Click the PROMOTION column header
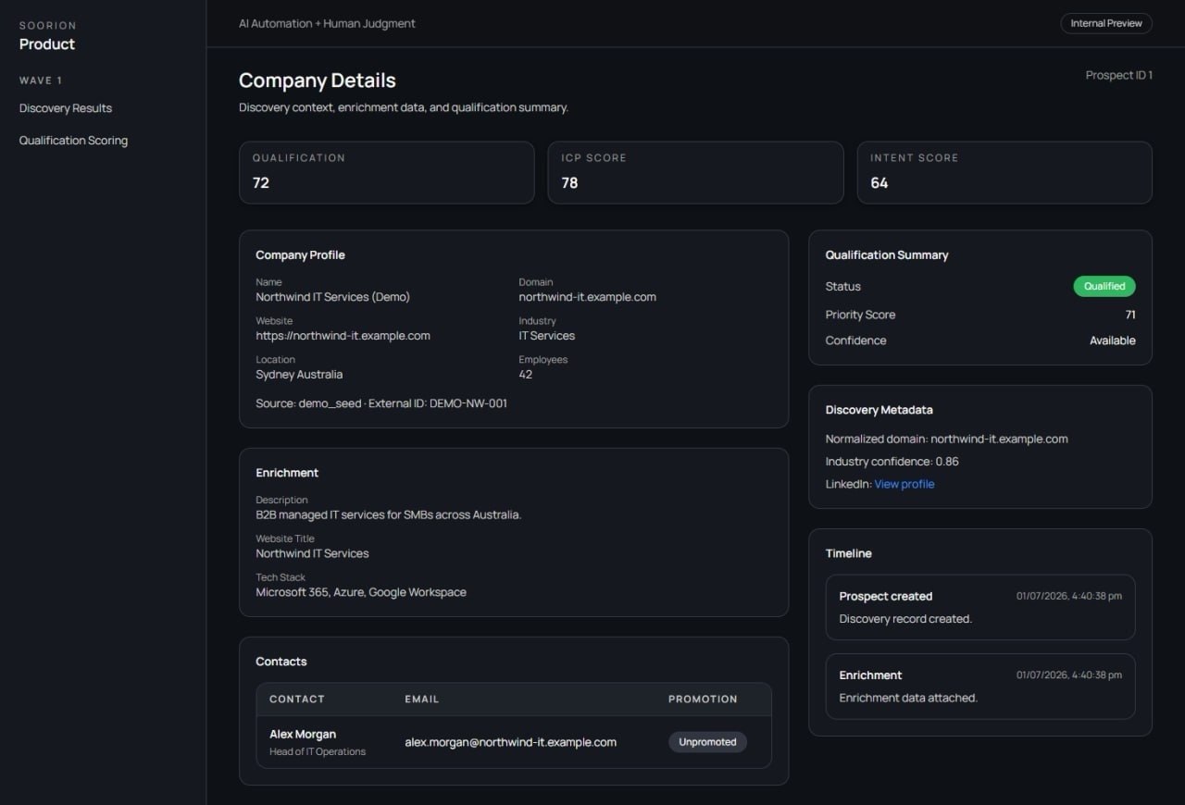The width and height of the screenshot is (1185, 805). (x=703, y=700)
